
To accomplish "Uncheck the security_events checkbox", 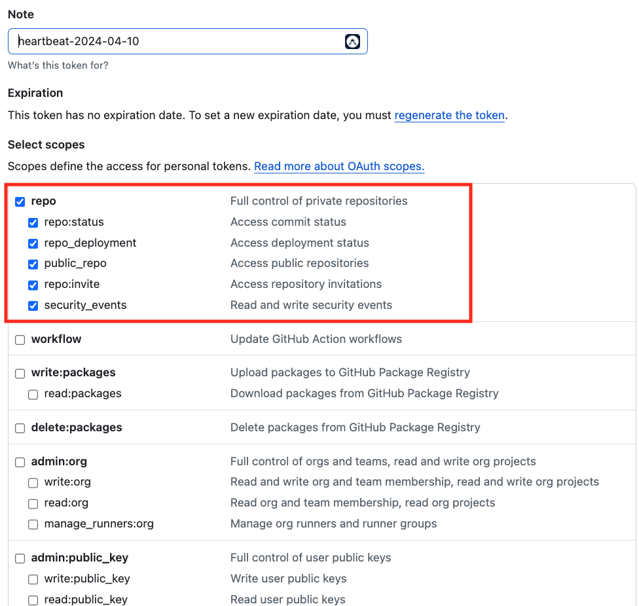I will coord(33,306).
